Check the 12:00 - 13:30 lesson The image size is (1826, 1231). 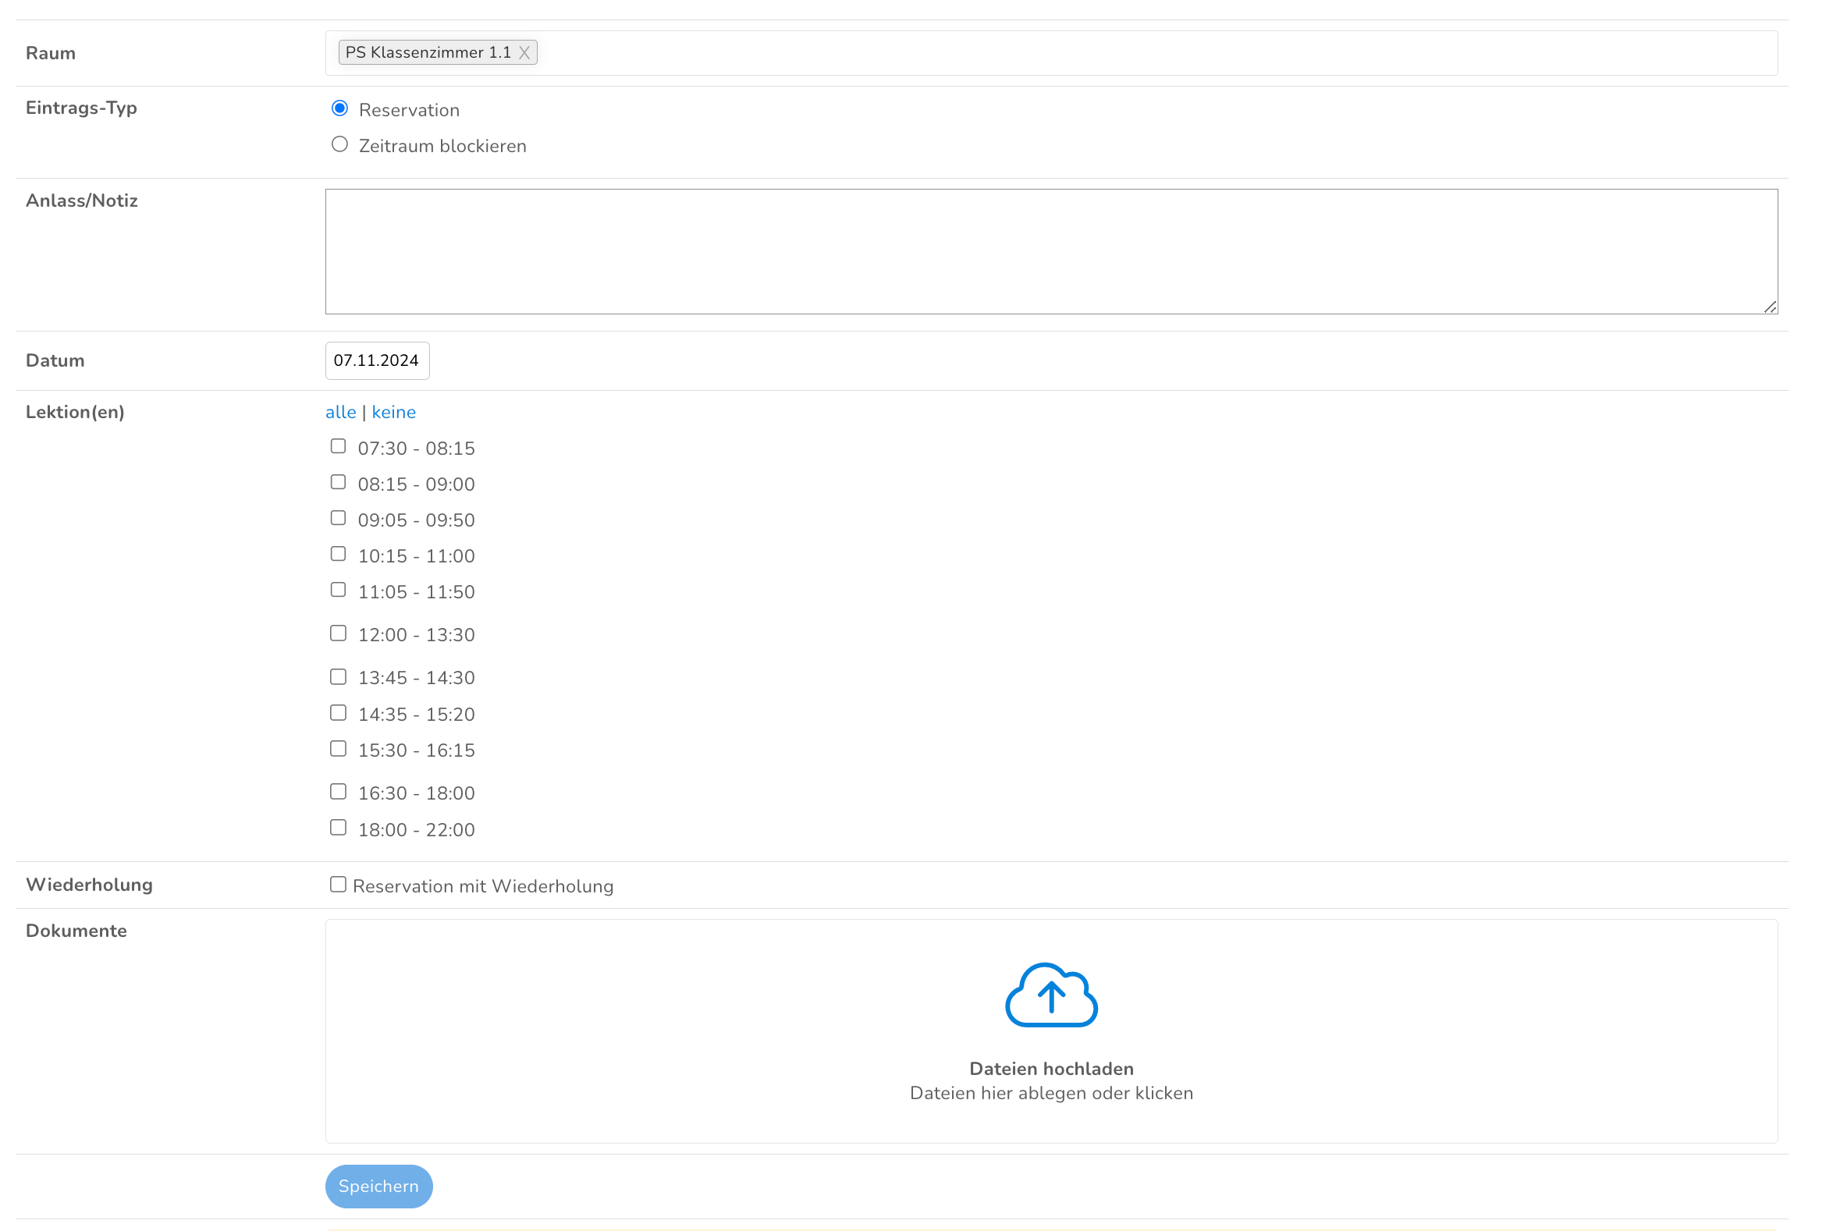(338, 633)
